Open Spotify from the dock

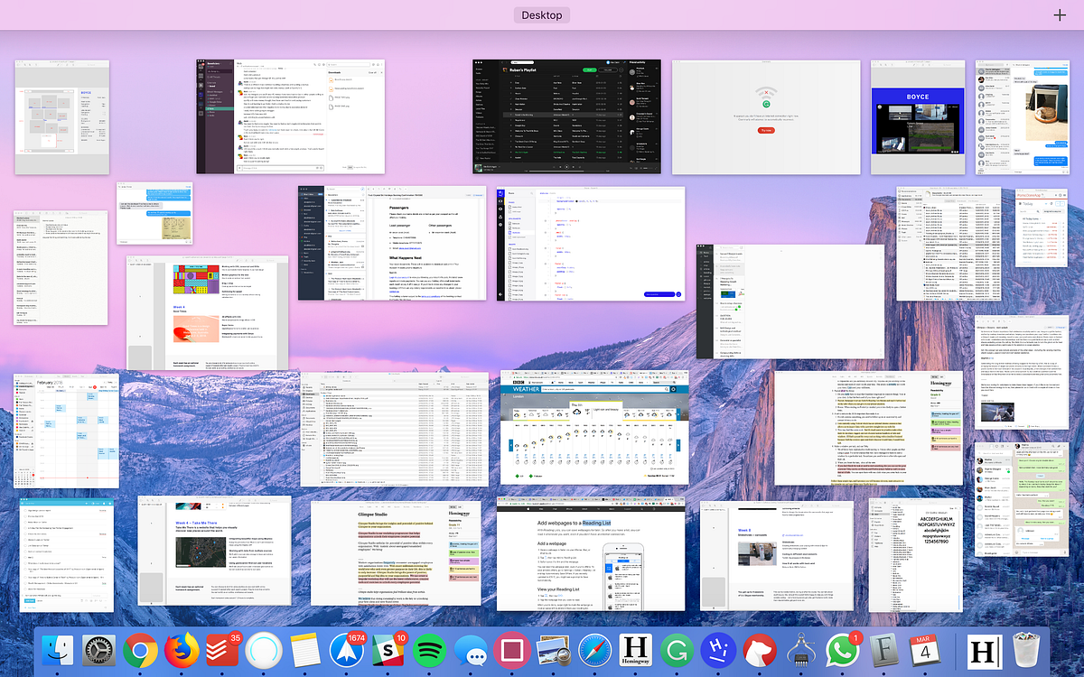(429, 652)
